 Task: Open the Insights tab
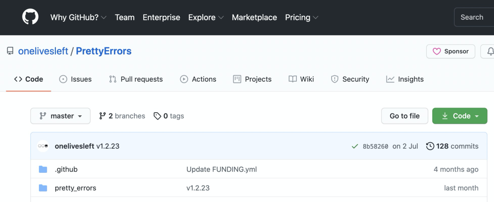click(x=405, y=79)
